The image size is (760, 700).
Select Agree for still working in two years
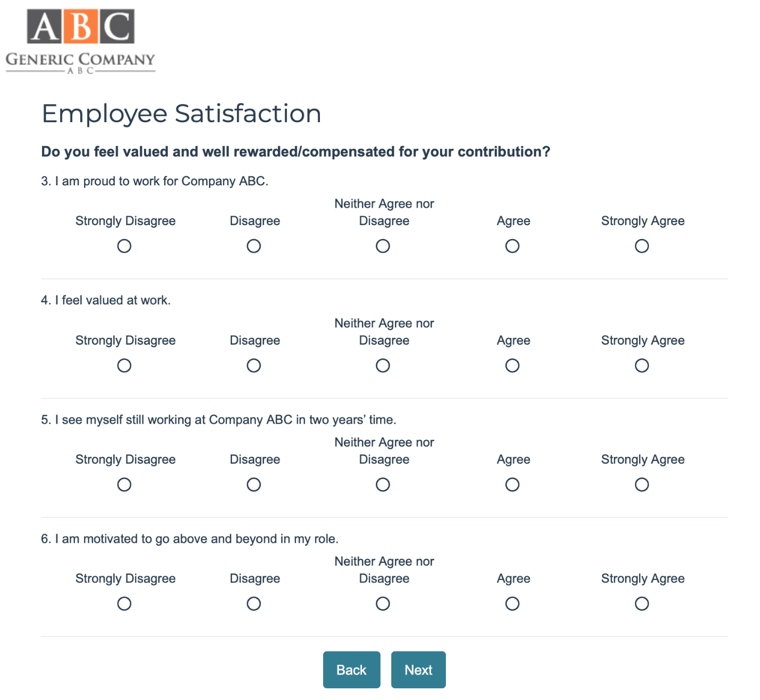click(512, 484)
